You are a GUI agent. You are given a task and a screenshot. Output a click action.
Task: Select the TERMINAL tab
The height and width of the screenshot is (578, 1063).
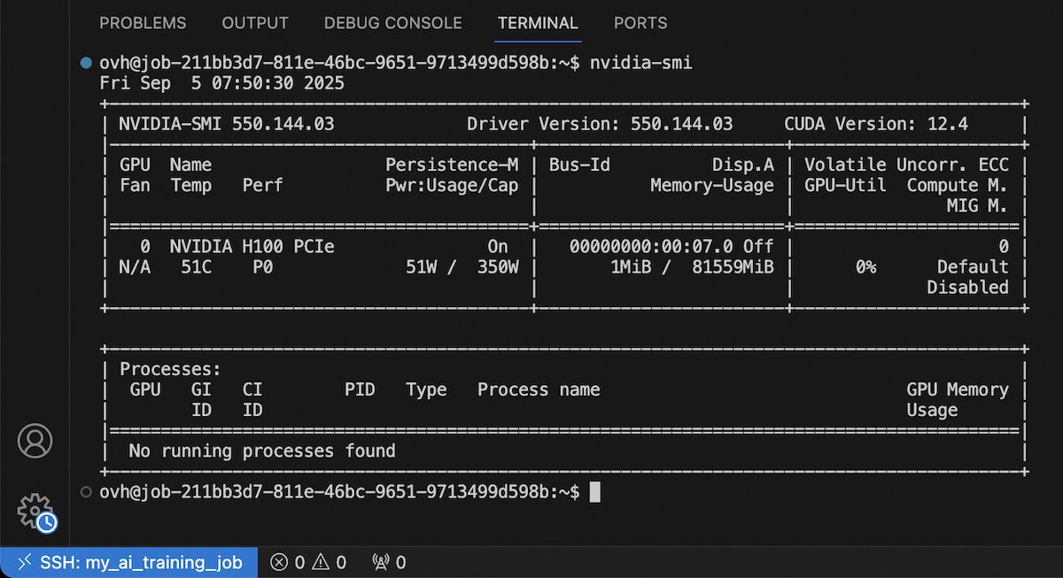(x=538, y=23)
